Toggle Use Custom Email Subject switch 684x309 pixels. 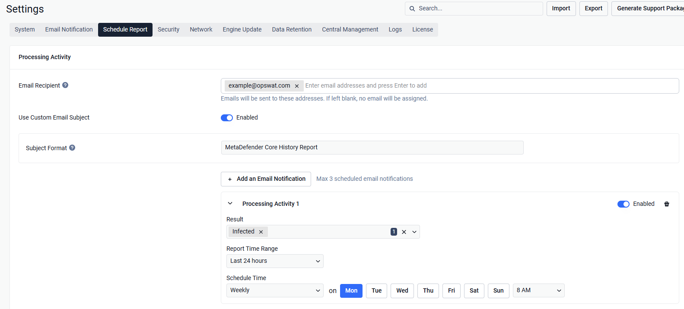pyautogui.click(x=227, y=118)
